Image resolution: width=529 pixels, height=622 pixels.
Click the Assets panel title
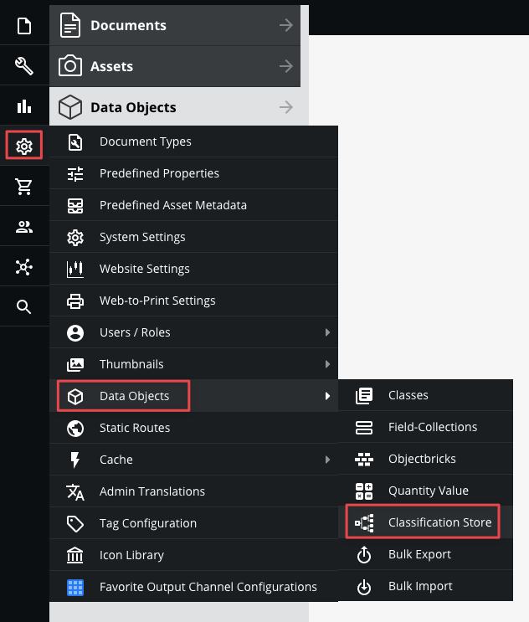(111, 66)
